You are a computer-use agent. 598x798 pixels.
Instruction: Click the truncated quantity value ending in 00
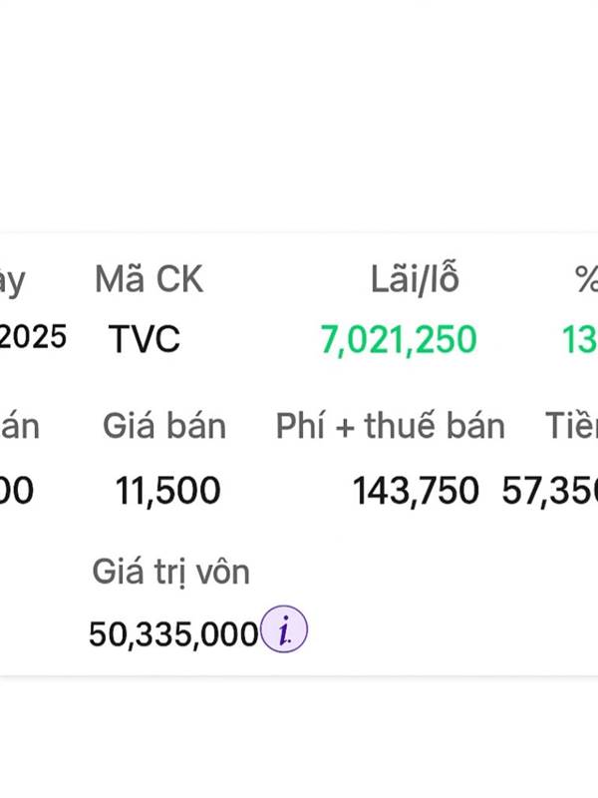(x=17, y=491)
